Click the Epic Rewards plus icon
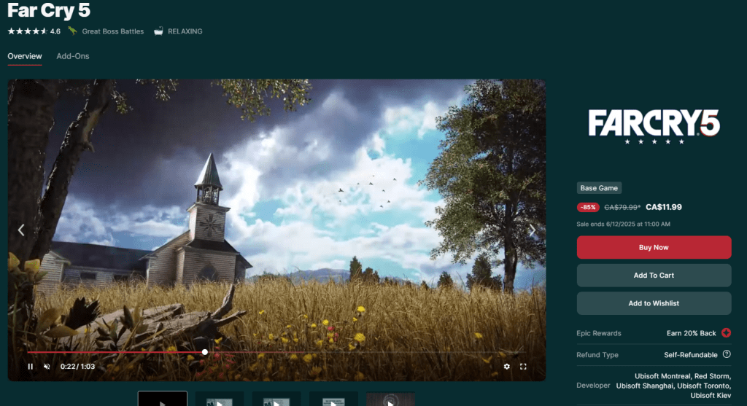The height and width of the screenshot is (406, 747). point(726,332)
